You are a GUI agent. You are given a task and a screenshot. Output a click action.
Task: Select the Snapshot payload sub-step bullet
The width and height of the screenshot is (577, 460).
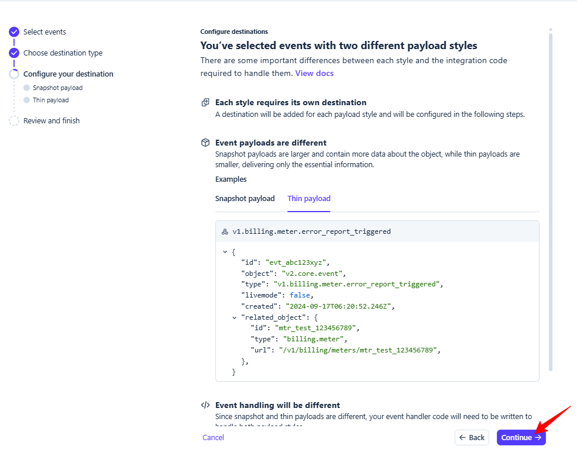click(26, 88)
